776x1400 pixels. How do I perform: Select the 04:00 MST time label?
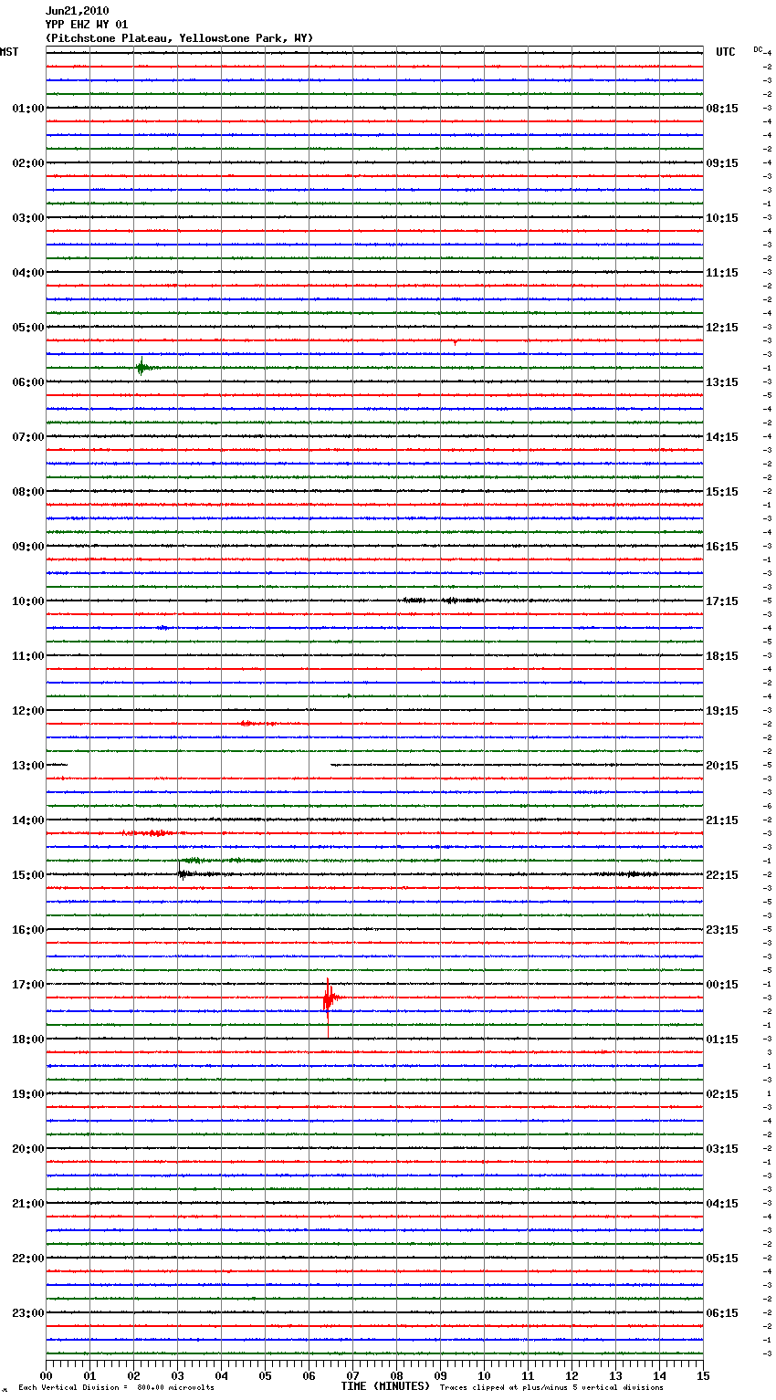[28, 273]
